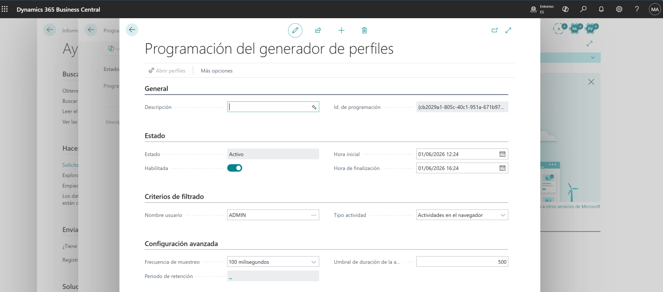The width and height of the screenshot is (663, 292).
Task: Click the expand arrows icon behind the card
Action: 590,43
